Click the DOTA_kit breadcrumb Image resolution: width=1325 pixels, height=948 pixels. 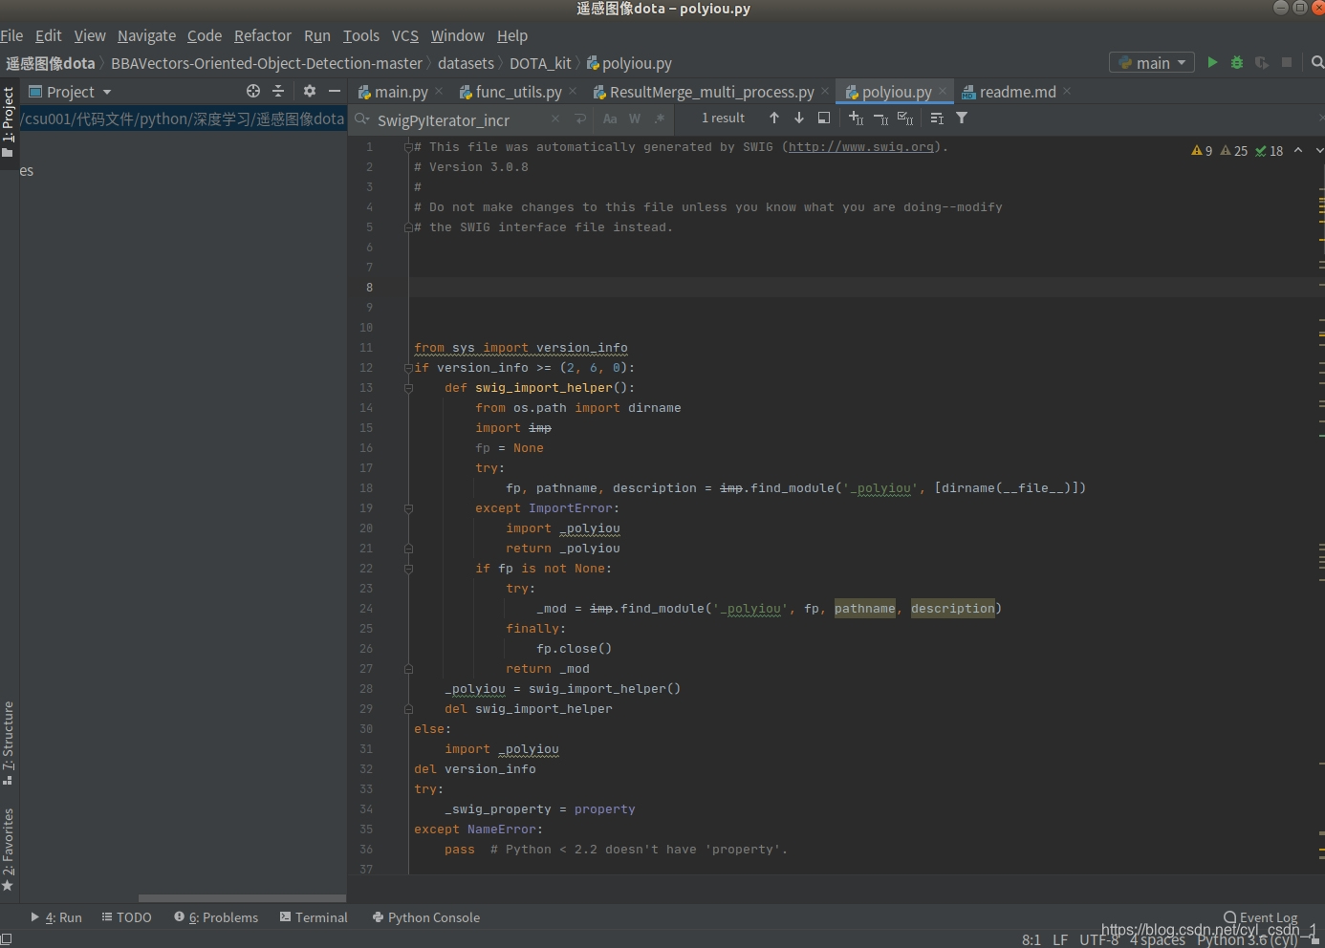540,63
